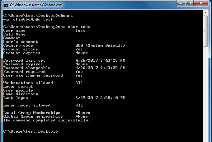212x142 pixels.
Task: Click the "000 (System Default)" country code value
Action: [100, 45]
